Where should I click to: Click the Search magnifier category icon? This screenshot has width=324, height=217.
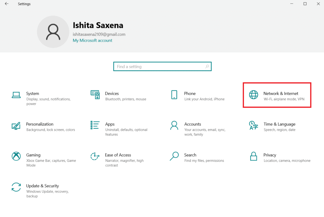click(x=174, y=156)
